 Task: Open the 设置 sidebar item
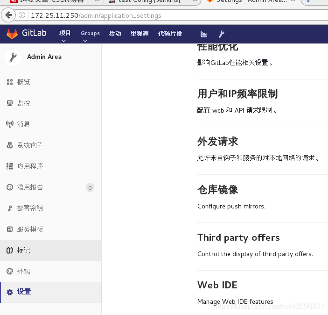pos(50,292)
